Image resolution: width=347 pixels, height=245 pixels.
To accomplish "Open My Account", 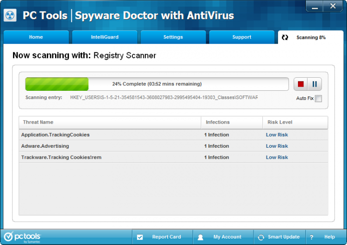I will pos(223,237).
